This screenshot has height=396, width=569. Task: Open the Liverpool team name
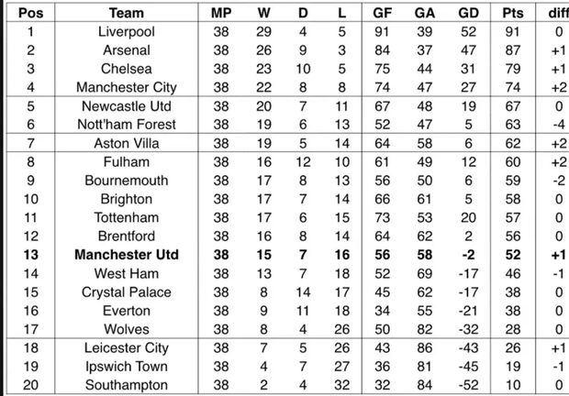click(126, 33)
